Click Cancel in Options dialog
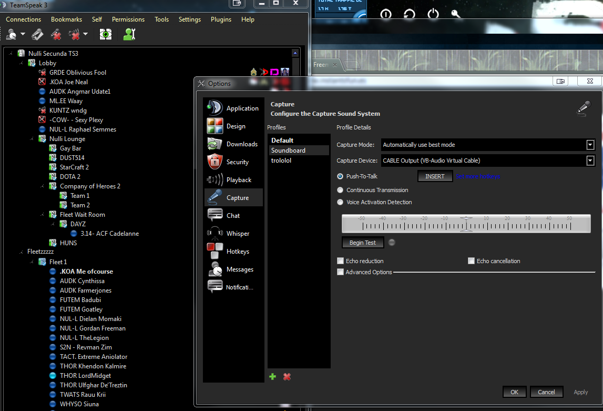 [546, 392]
